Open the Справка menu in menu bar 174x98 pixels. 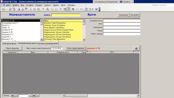point(71,5)
